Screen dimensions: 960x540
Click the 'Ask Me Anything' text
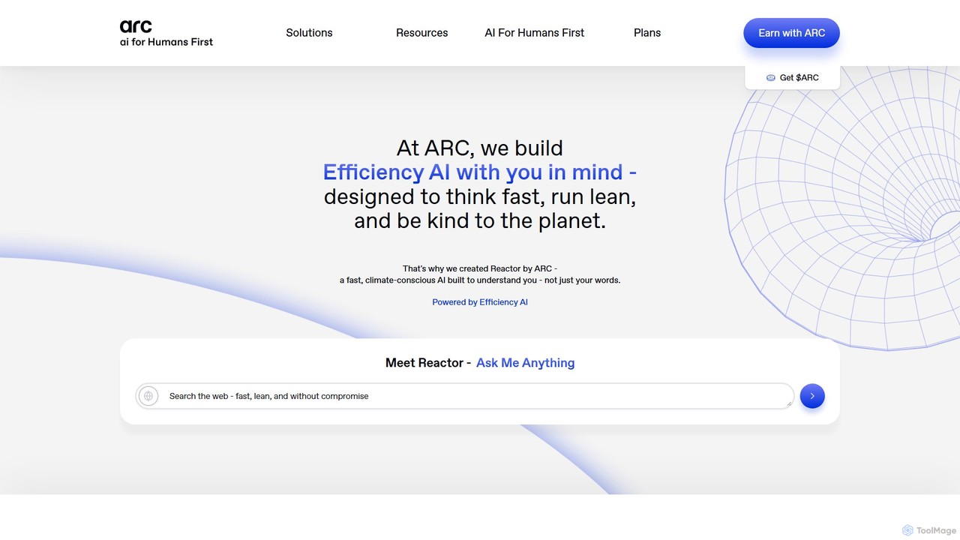525,363
